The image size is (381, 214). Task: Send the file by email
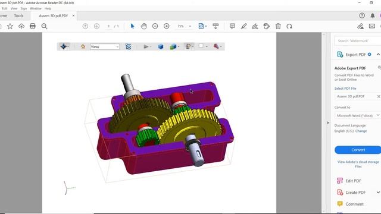click(372, 26)
